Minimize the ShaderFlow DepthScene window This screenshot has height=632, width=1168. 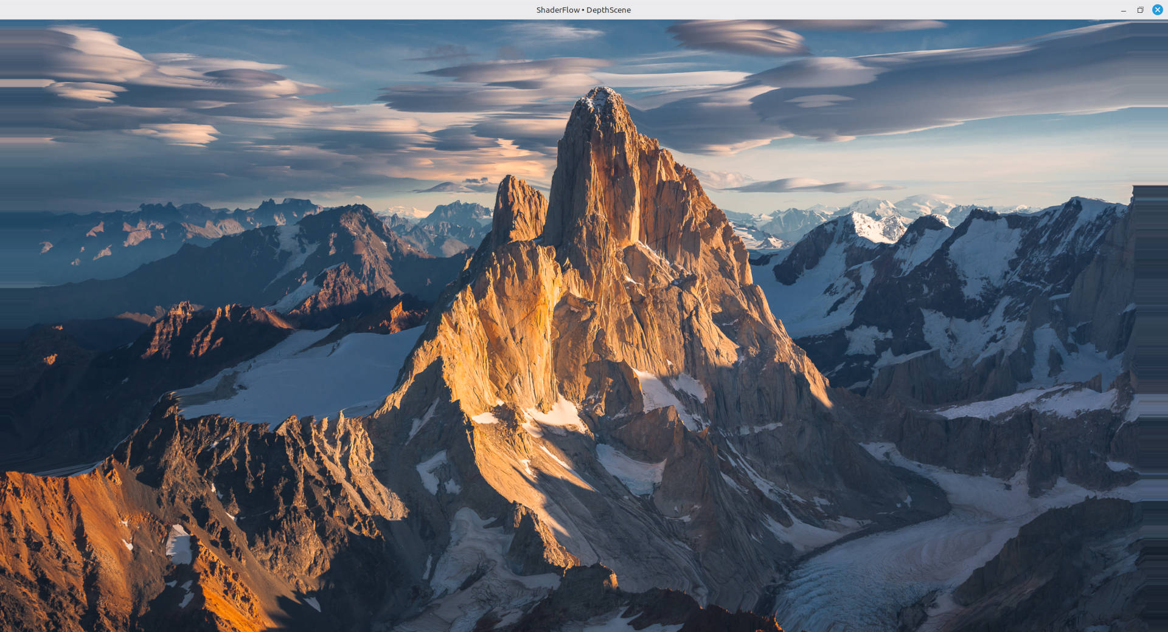pyautogui.click(x=1123, y=10)
